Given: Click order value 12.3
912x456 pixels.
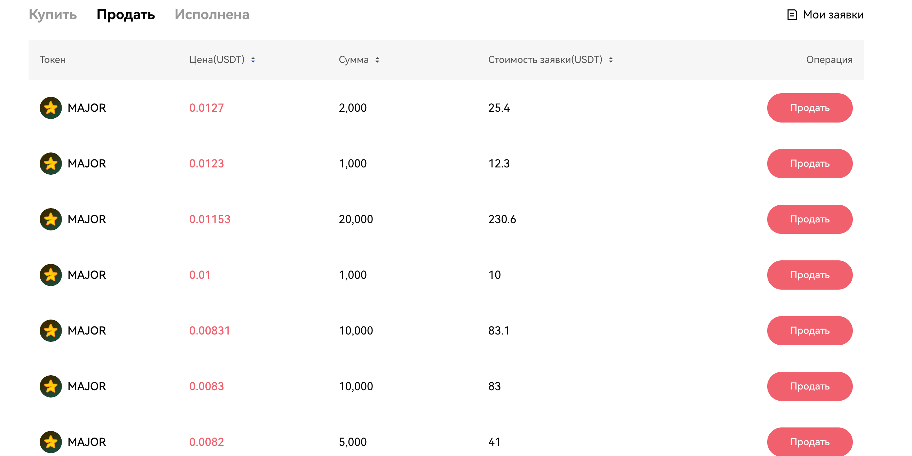Looking at the screenshot, I should [x=499, y=163].
